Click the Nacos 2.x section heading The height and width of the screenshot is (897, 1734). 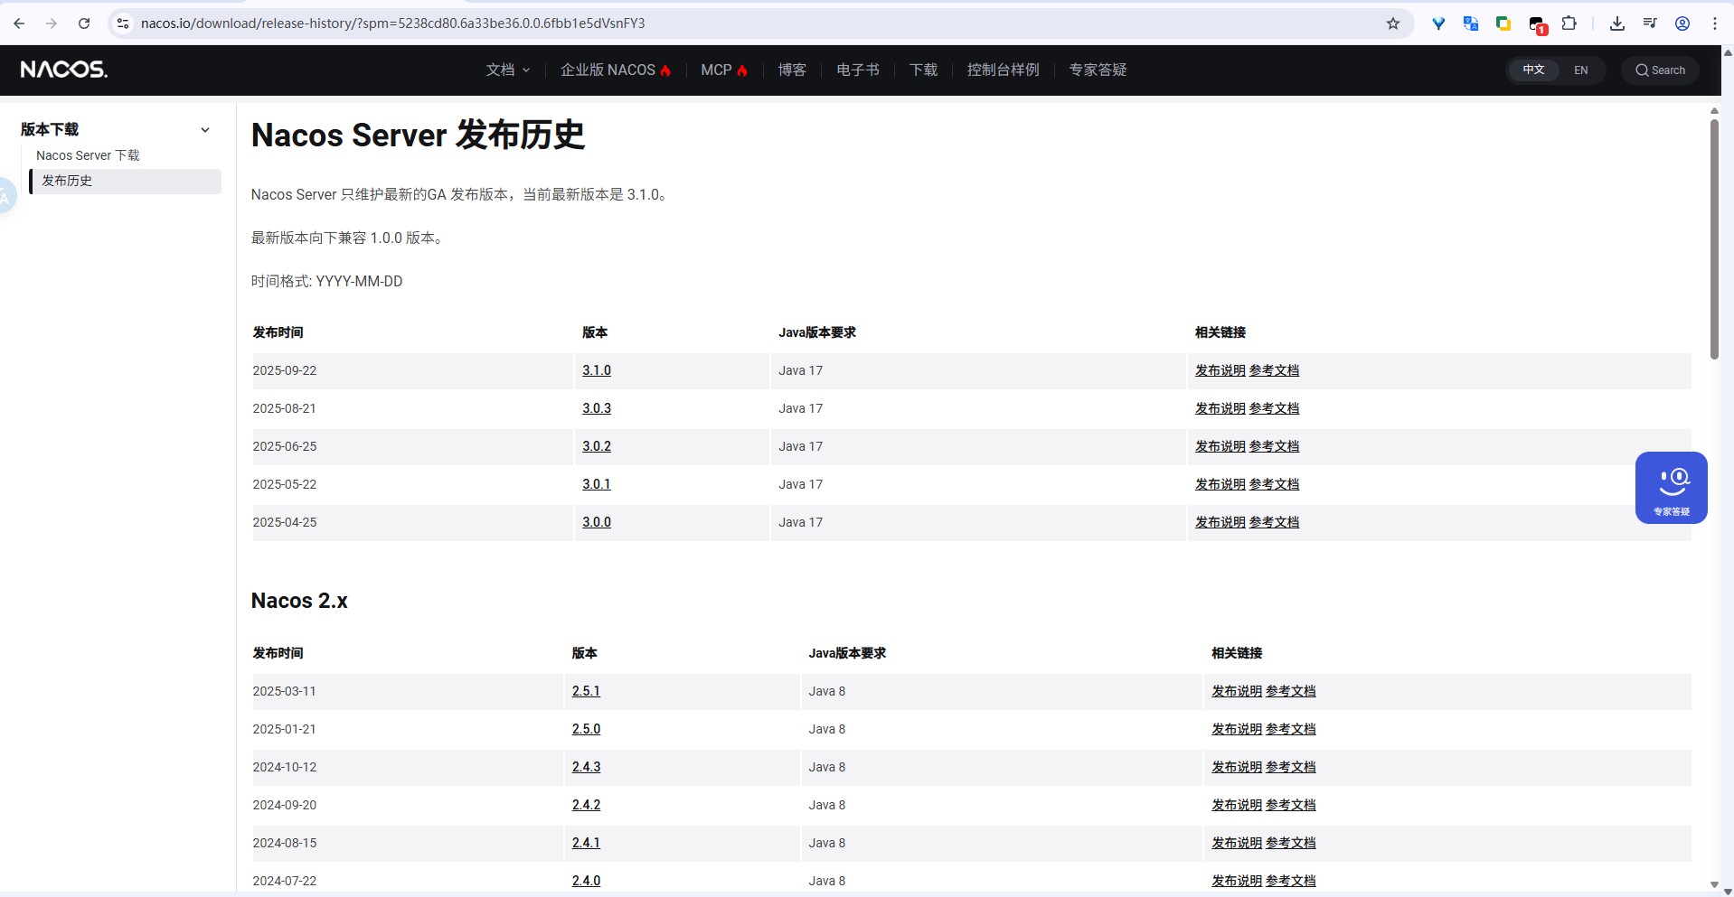[x=299, y=601]
